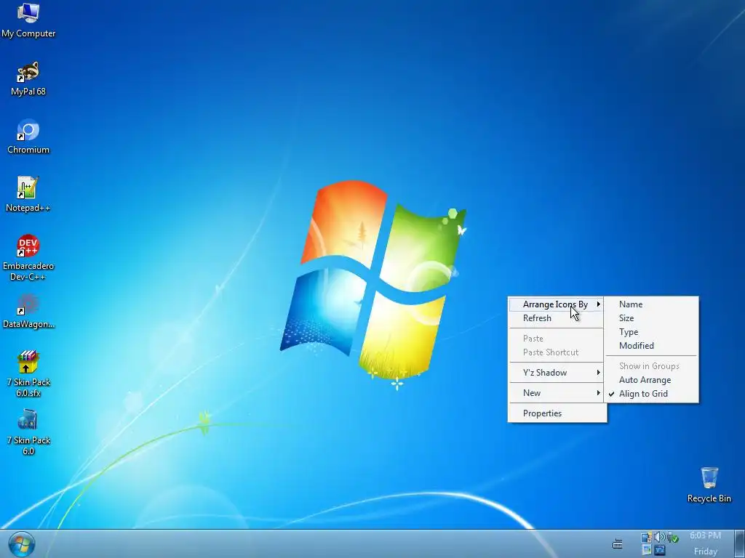Select the 7 Skin Pack 6.0.sfx archive
This screenshot has width=745, height=558.
coord(28,374)
